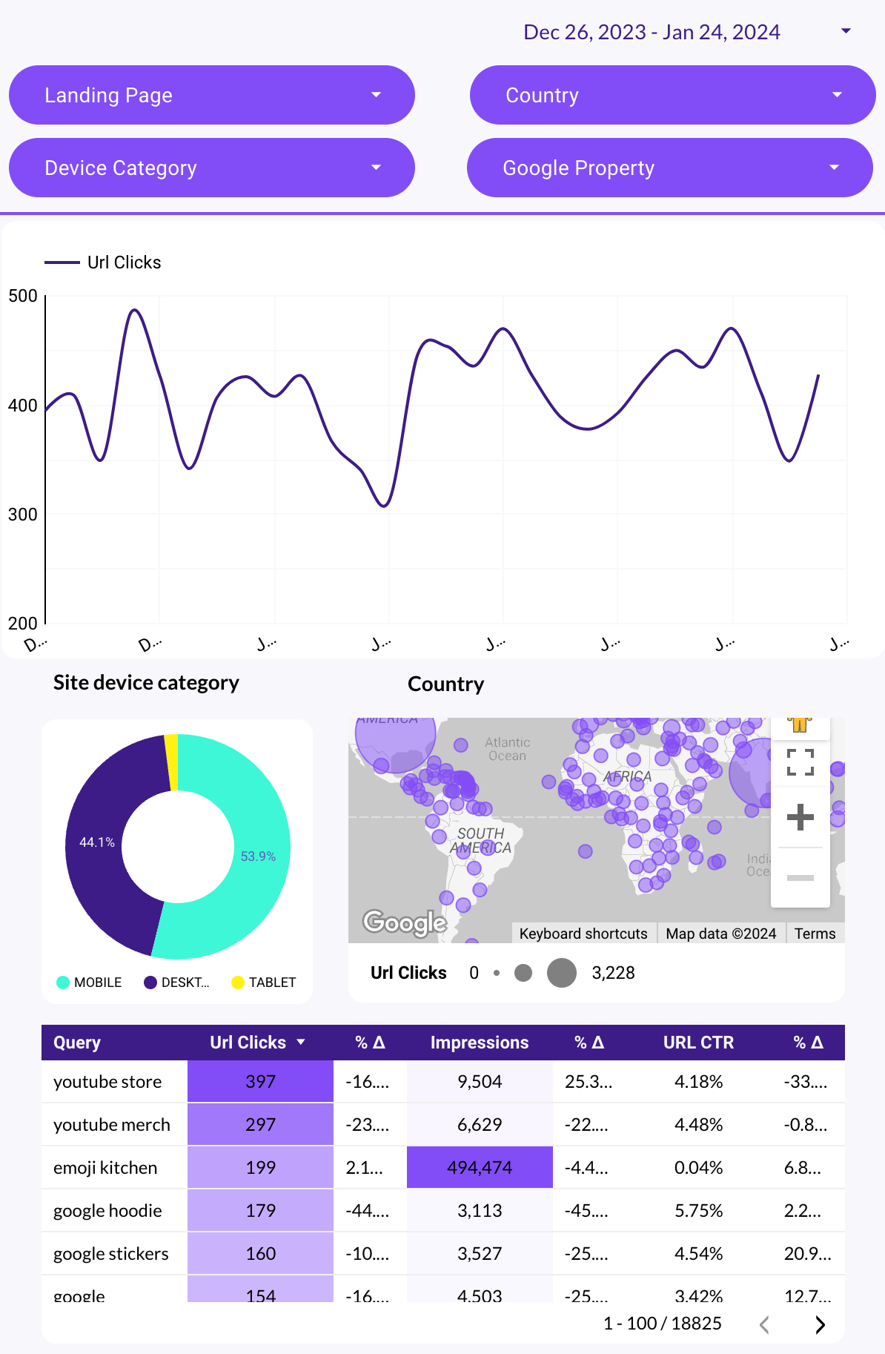885x1354 pixels.
Task: Click Url Clicks sort arrow in table header
Action: 301,1042
